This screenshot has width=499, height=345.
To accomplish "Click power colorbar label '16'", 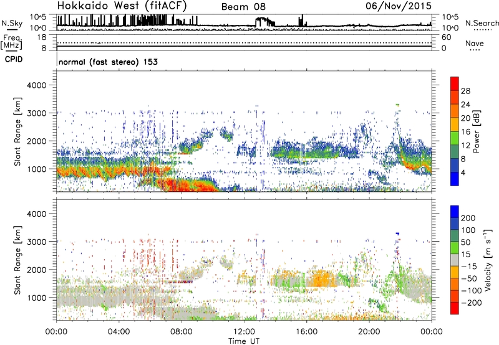I will [465, 132].
